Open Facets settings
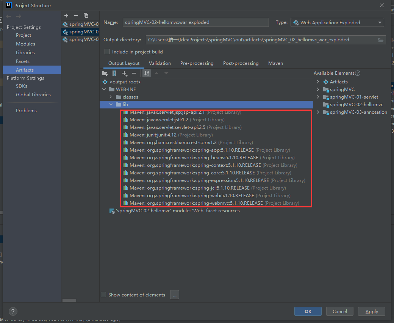The image size is (394, 323). point(23,61)
